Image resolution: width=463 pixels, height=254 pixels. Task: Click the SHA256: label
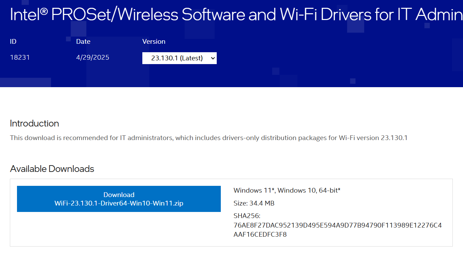tap(247, 216)
